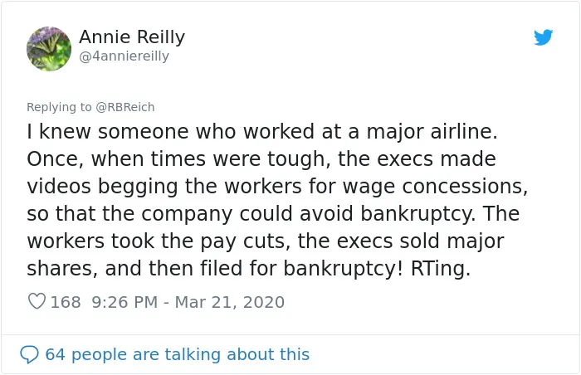Image resolution: width=581 pixels, height=375 pixels.
Task: Click the 'talking about this' footer text
Action: coord(237,354)
